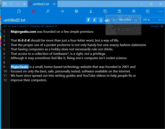Click line number 12 in the gutter

tap(5, 80)
